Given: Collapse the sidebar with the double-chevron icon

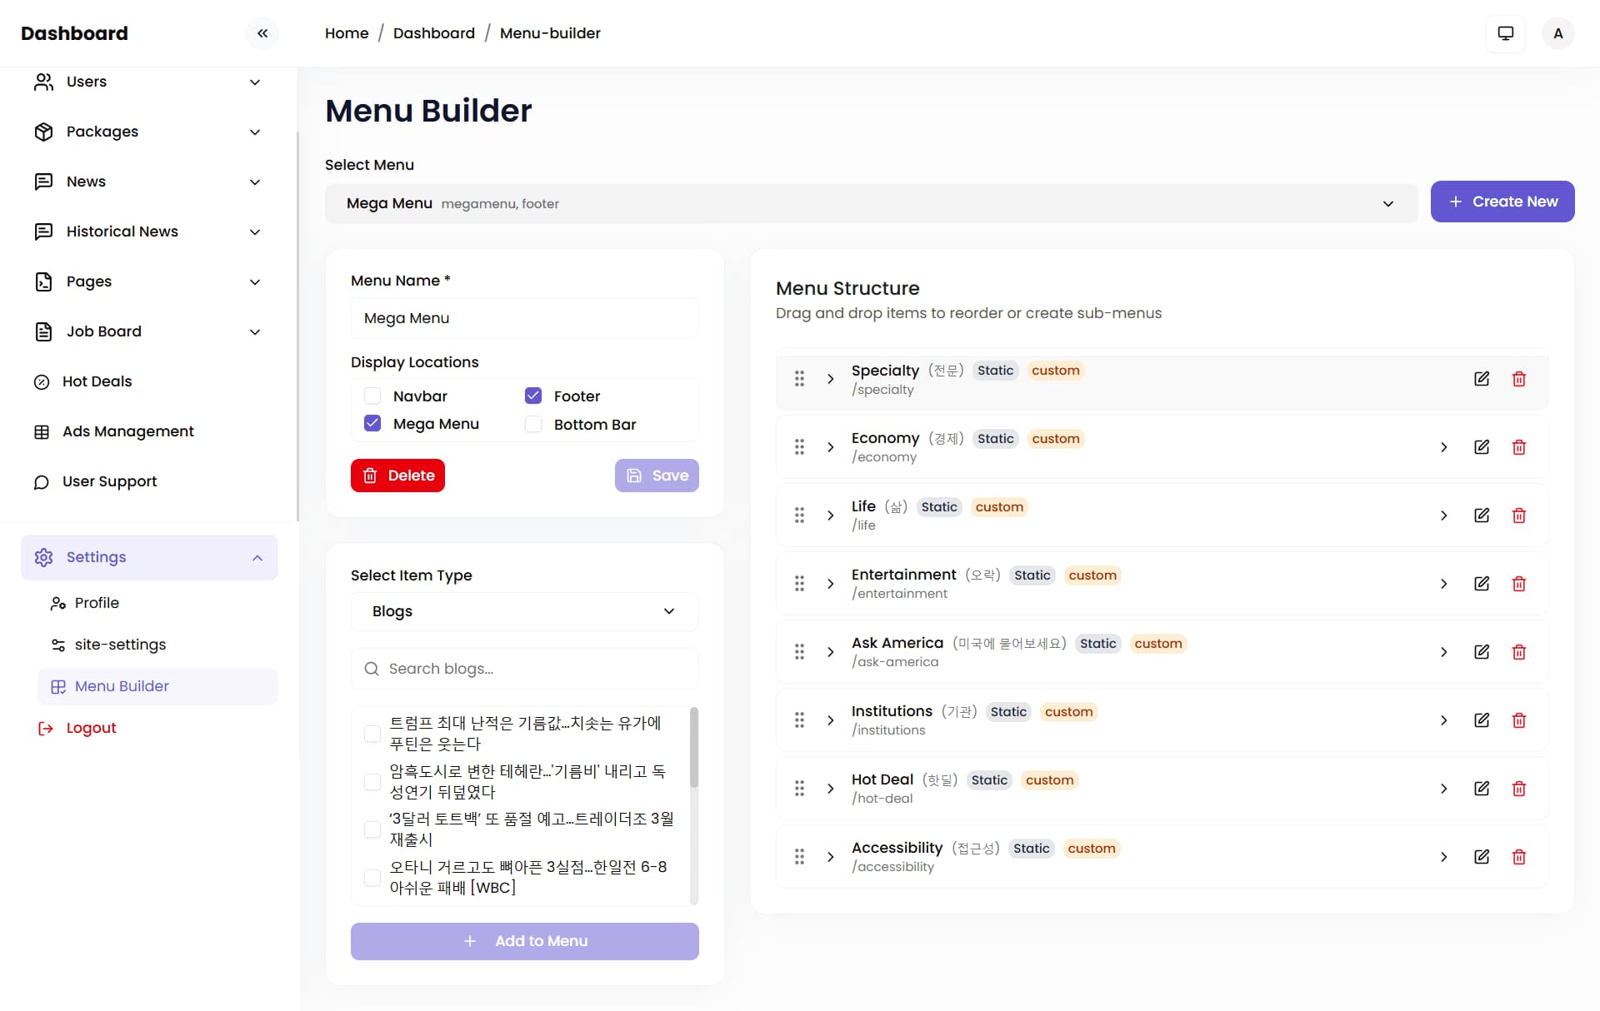Looking at the screenshot, I should pyautogui.click(x=262, y=33).
